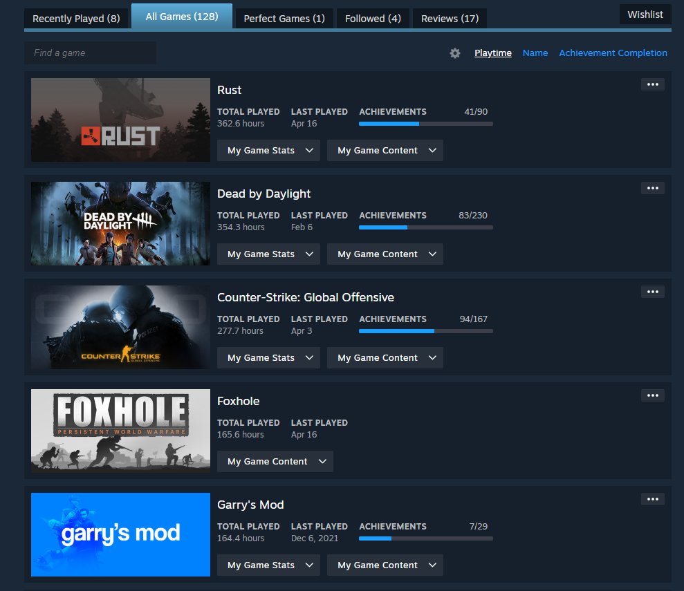Open the Foxhole title link
Image resolution: width=684 pixels, height=591 pixels.
(238, 402)
